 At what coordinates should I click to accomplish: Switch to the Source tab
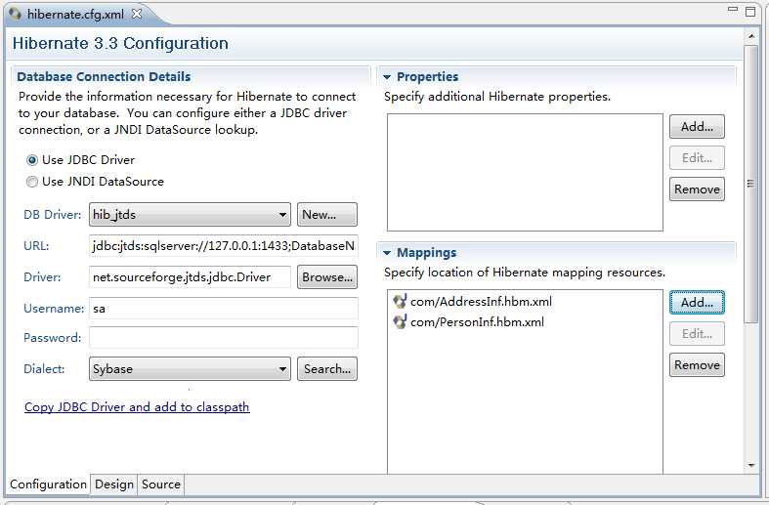[x=161, y=484]
